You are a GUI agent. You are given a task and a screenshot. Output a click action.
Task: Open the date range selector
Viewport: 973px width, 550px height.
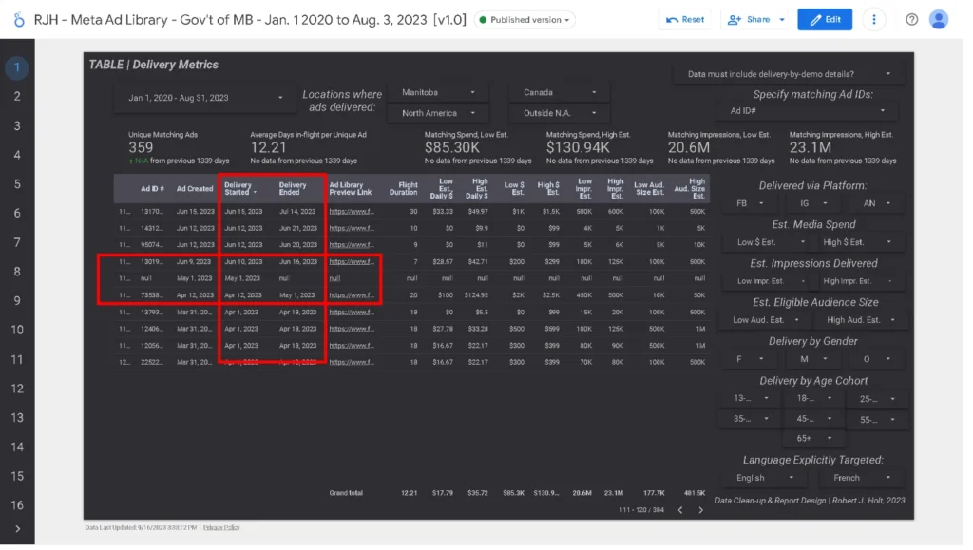(205, 98)
